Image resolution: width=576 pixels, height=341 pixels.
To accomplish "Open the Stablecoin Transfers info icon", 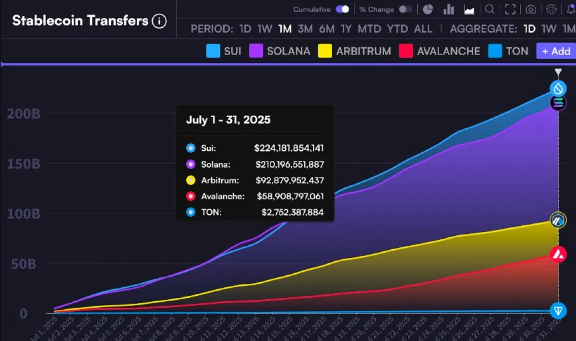I will [159, 21].
